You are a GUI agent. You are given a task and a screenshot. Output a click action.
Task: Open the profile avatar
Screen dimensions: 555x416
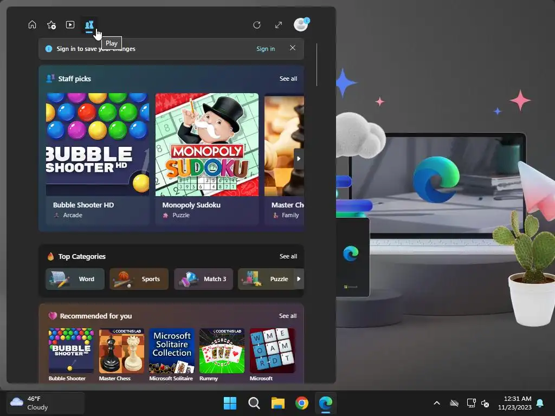click(x=301, y=25)
